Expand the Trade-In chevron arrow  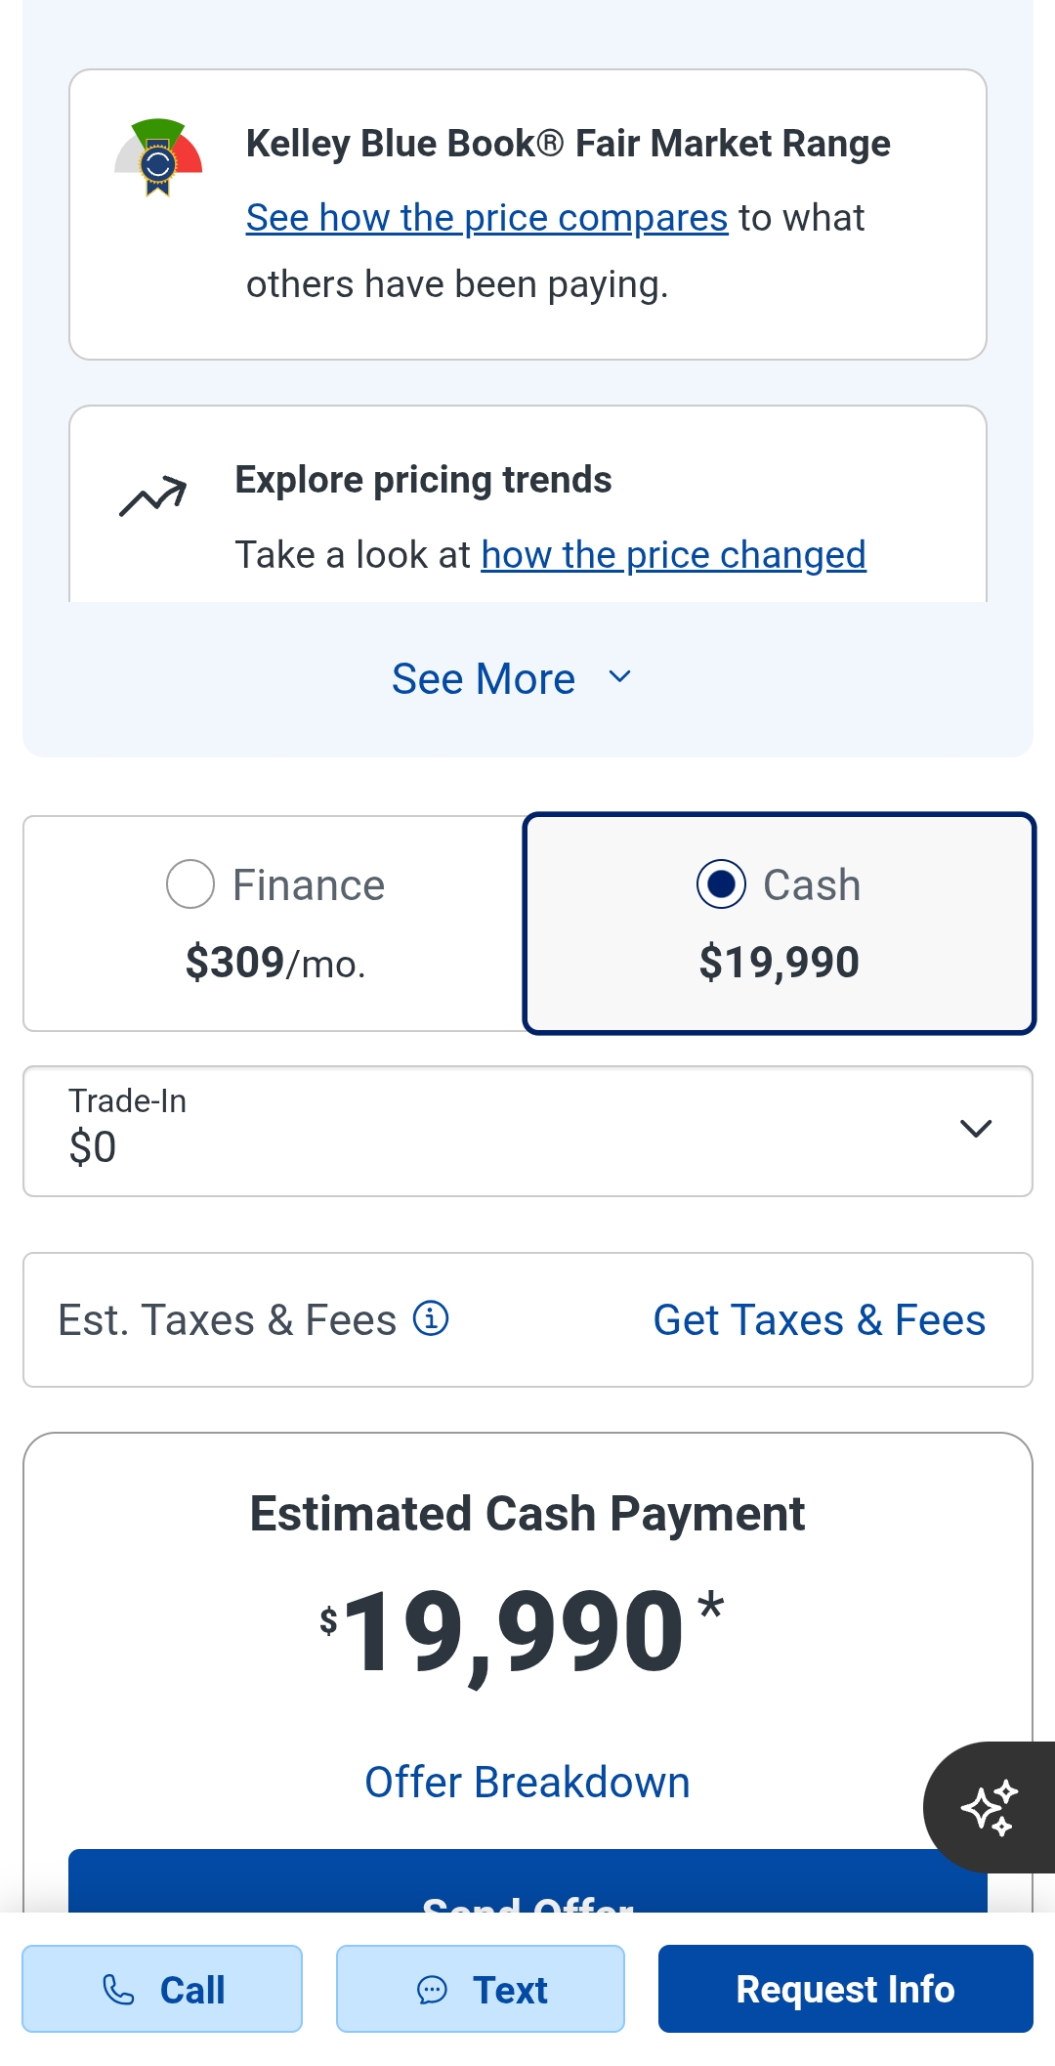click(976, 1129)
